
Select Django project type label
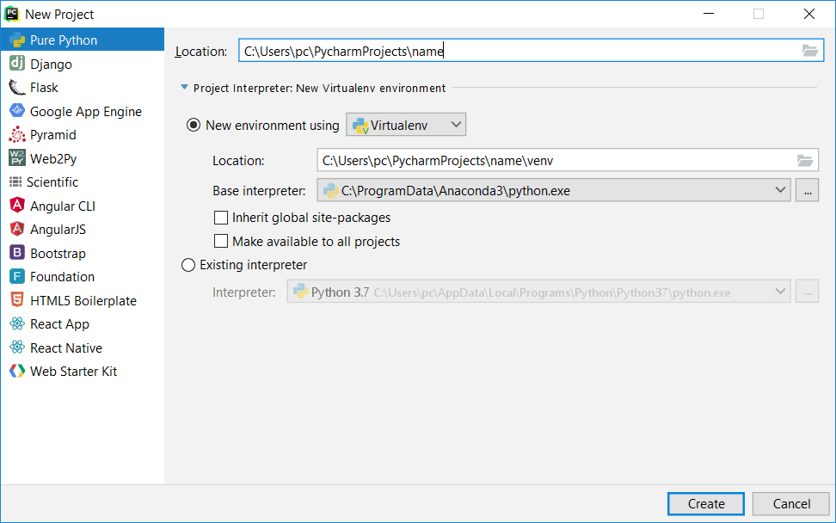click(x=52, y=65)
